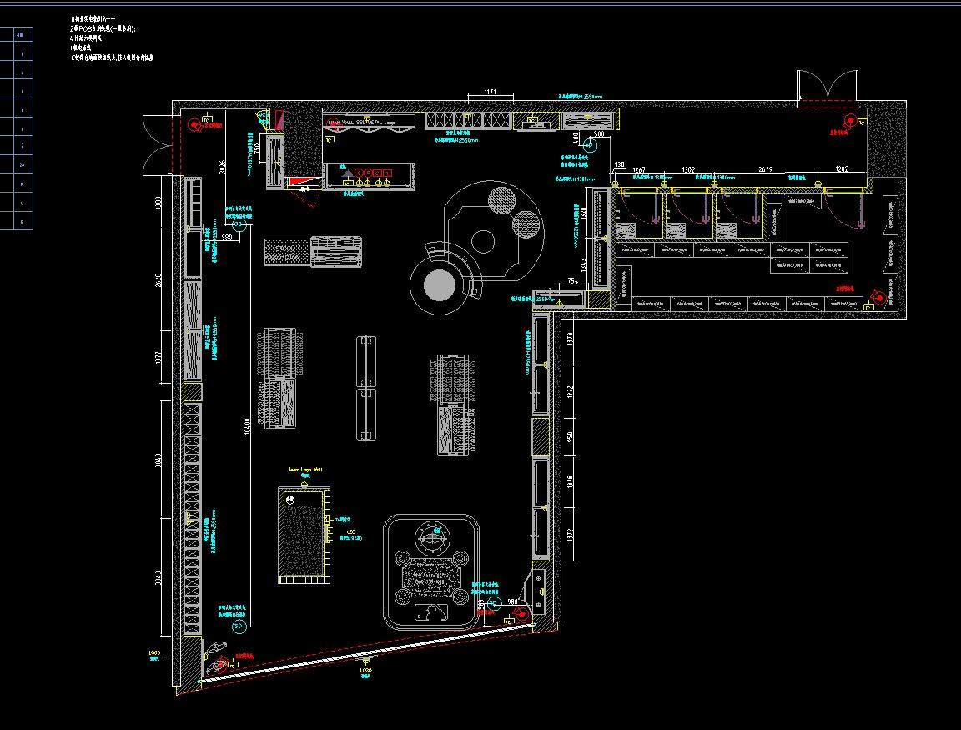This screenshot has width=961, height=730.
Task: Click the large solid gray circle
Action: coord(440,286)
